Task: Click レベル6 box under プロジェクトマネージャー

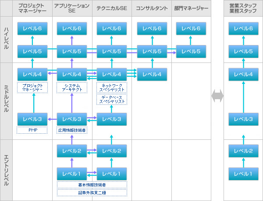Action: pos(32,28)
